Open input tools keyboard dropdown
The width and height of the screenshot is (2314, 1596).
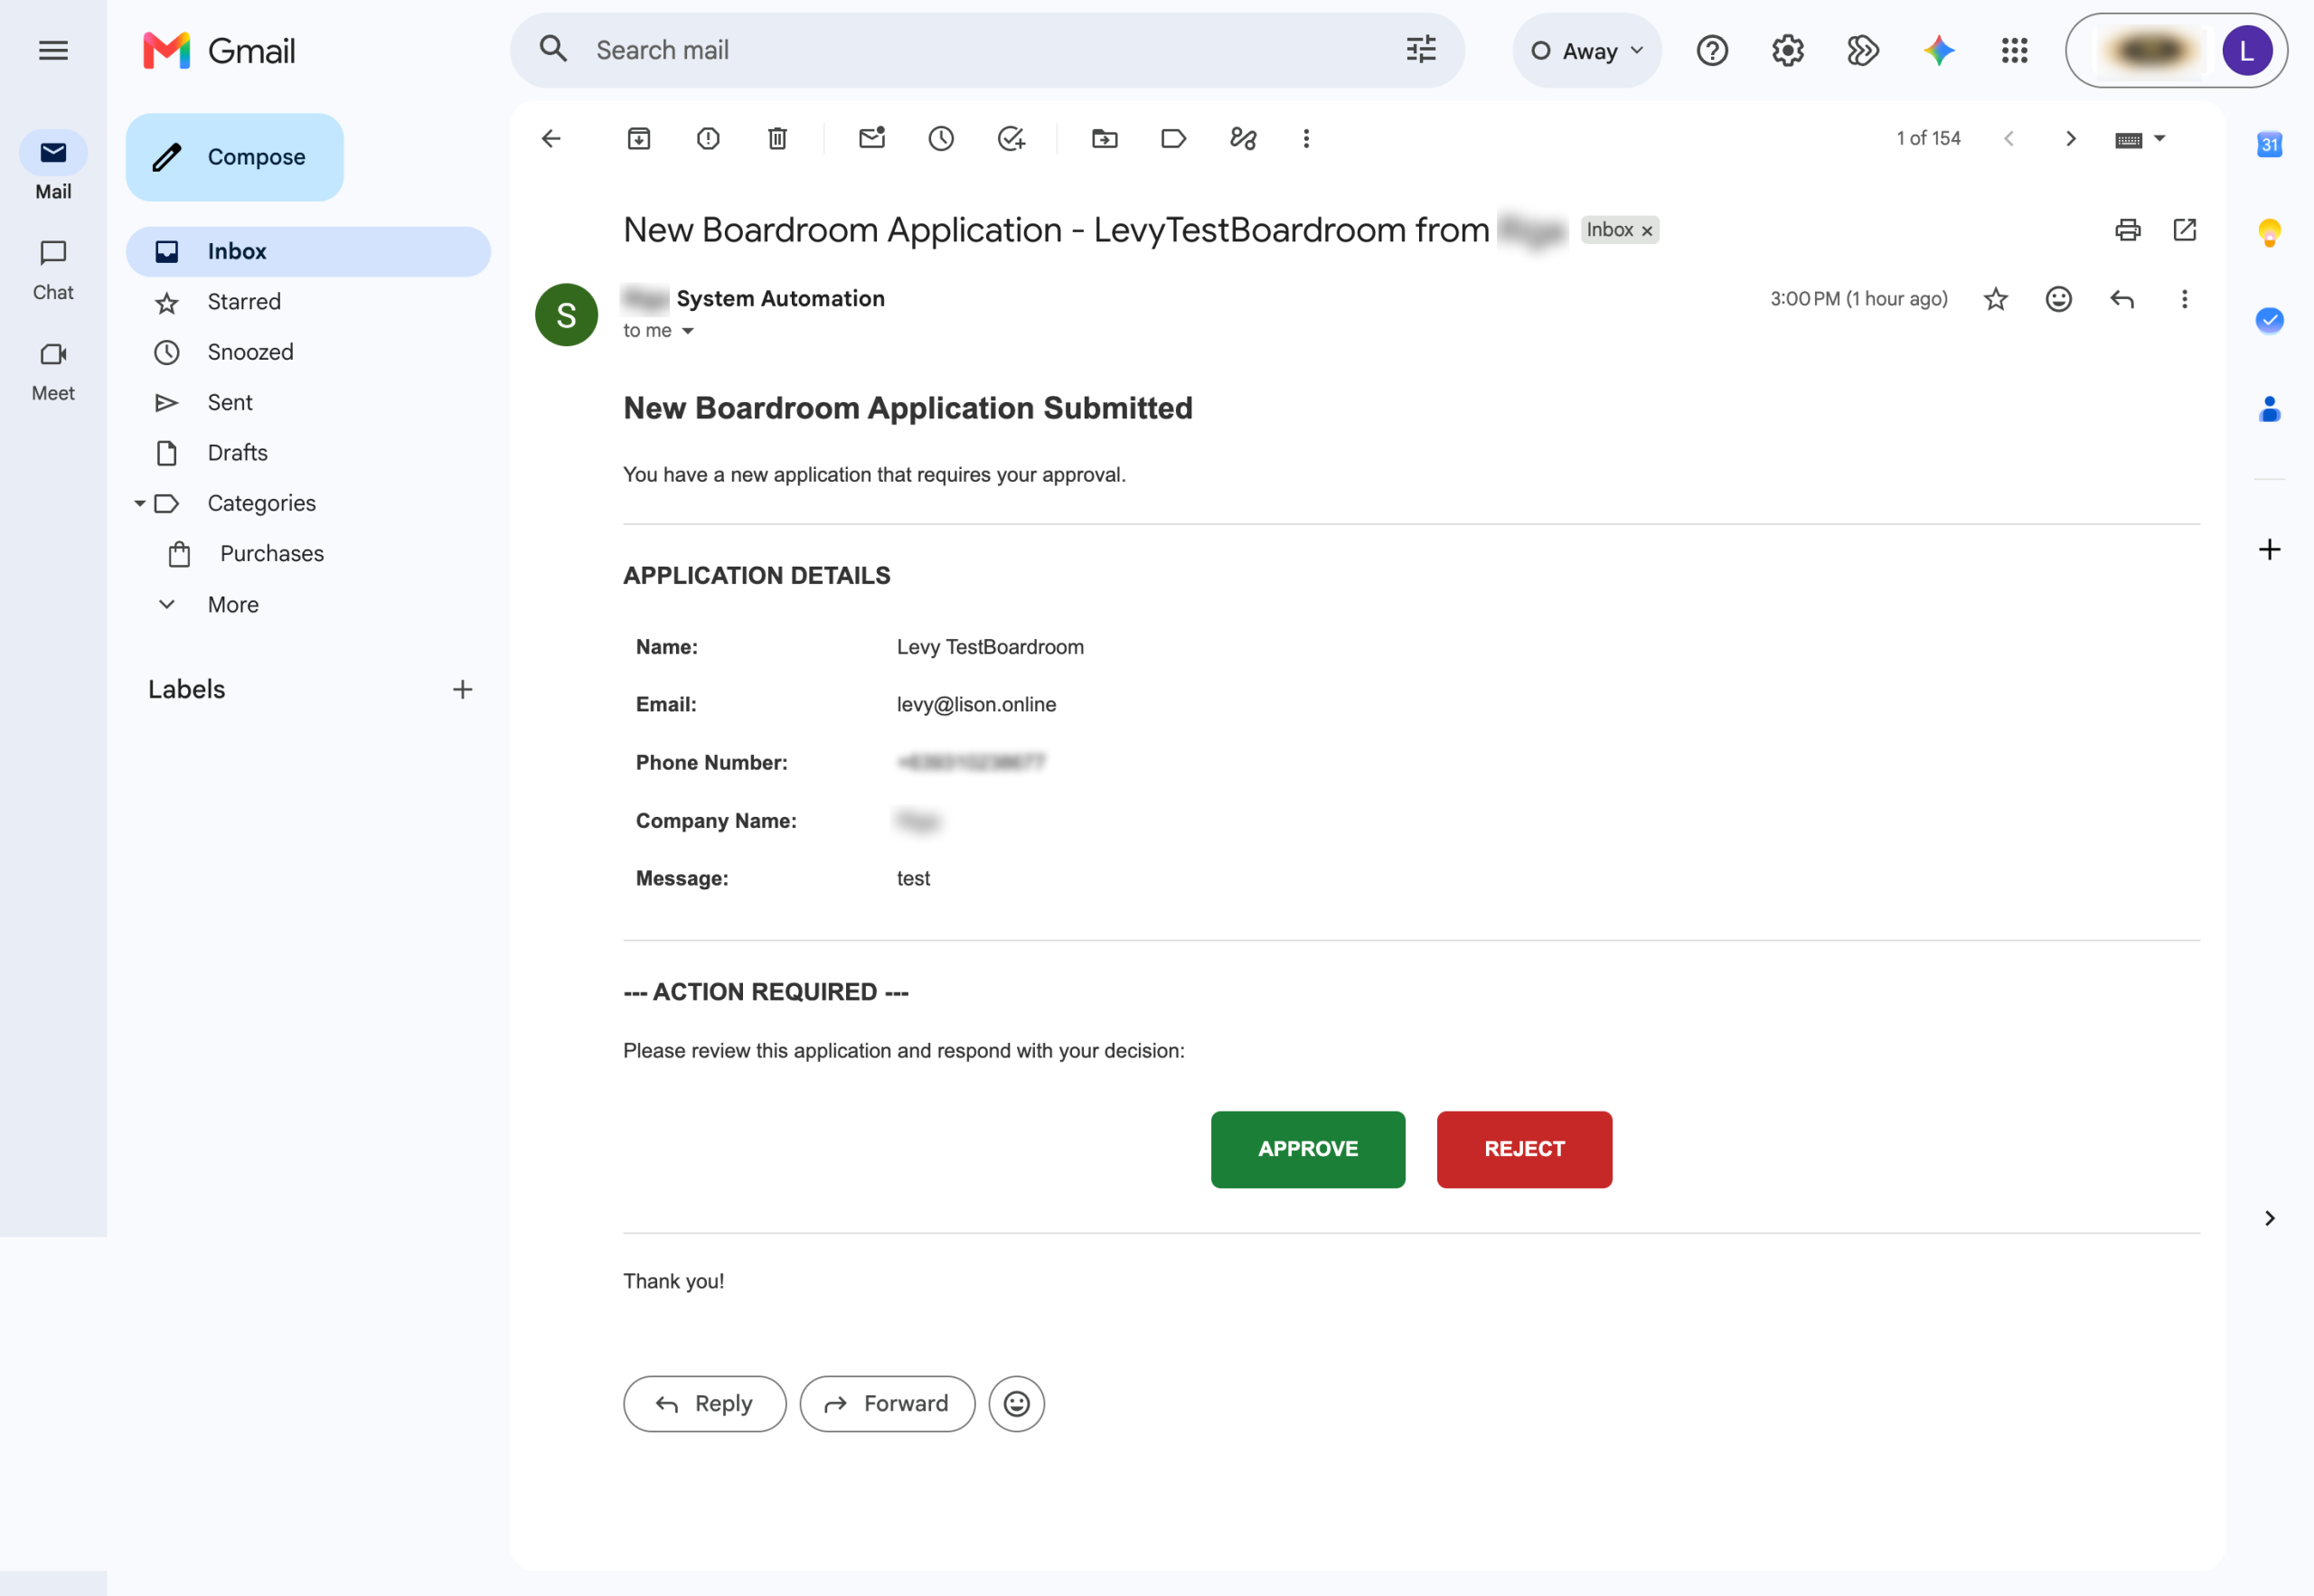[2140, 139]
